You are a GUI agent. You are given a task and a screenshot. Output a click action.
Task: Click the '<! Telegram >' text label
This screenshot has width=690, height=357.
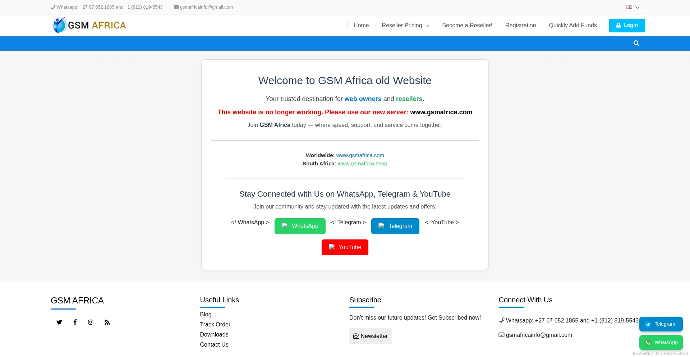point(348,223)
